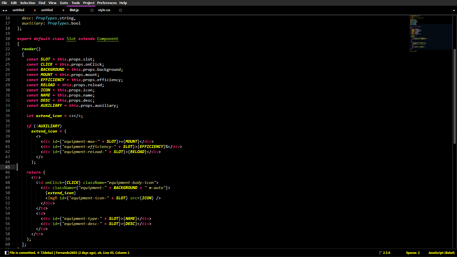The height and width of the screenshot is (257, 457).
Task: Click PropTypes.string on line 16
Action: click(55, 18)
